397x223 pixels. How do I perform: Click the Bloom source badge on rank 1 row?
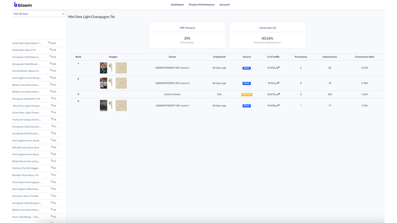pyautogui.click(x=246, y=68)
